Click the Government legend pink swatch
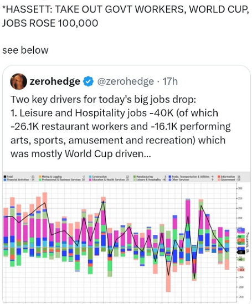This screenshot has height=304, width=252. [x=219, y=179]
